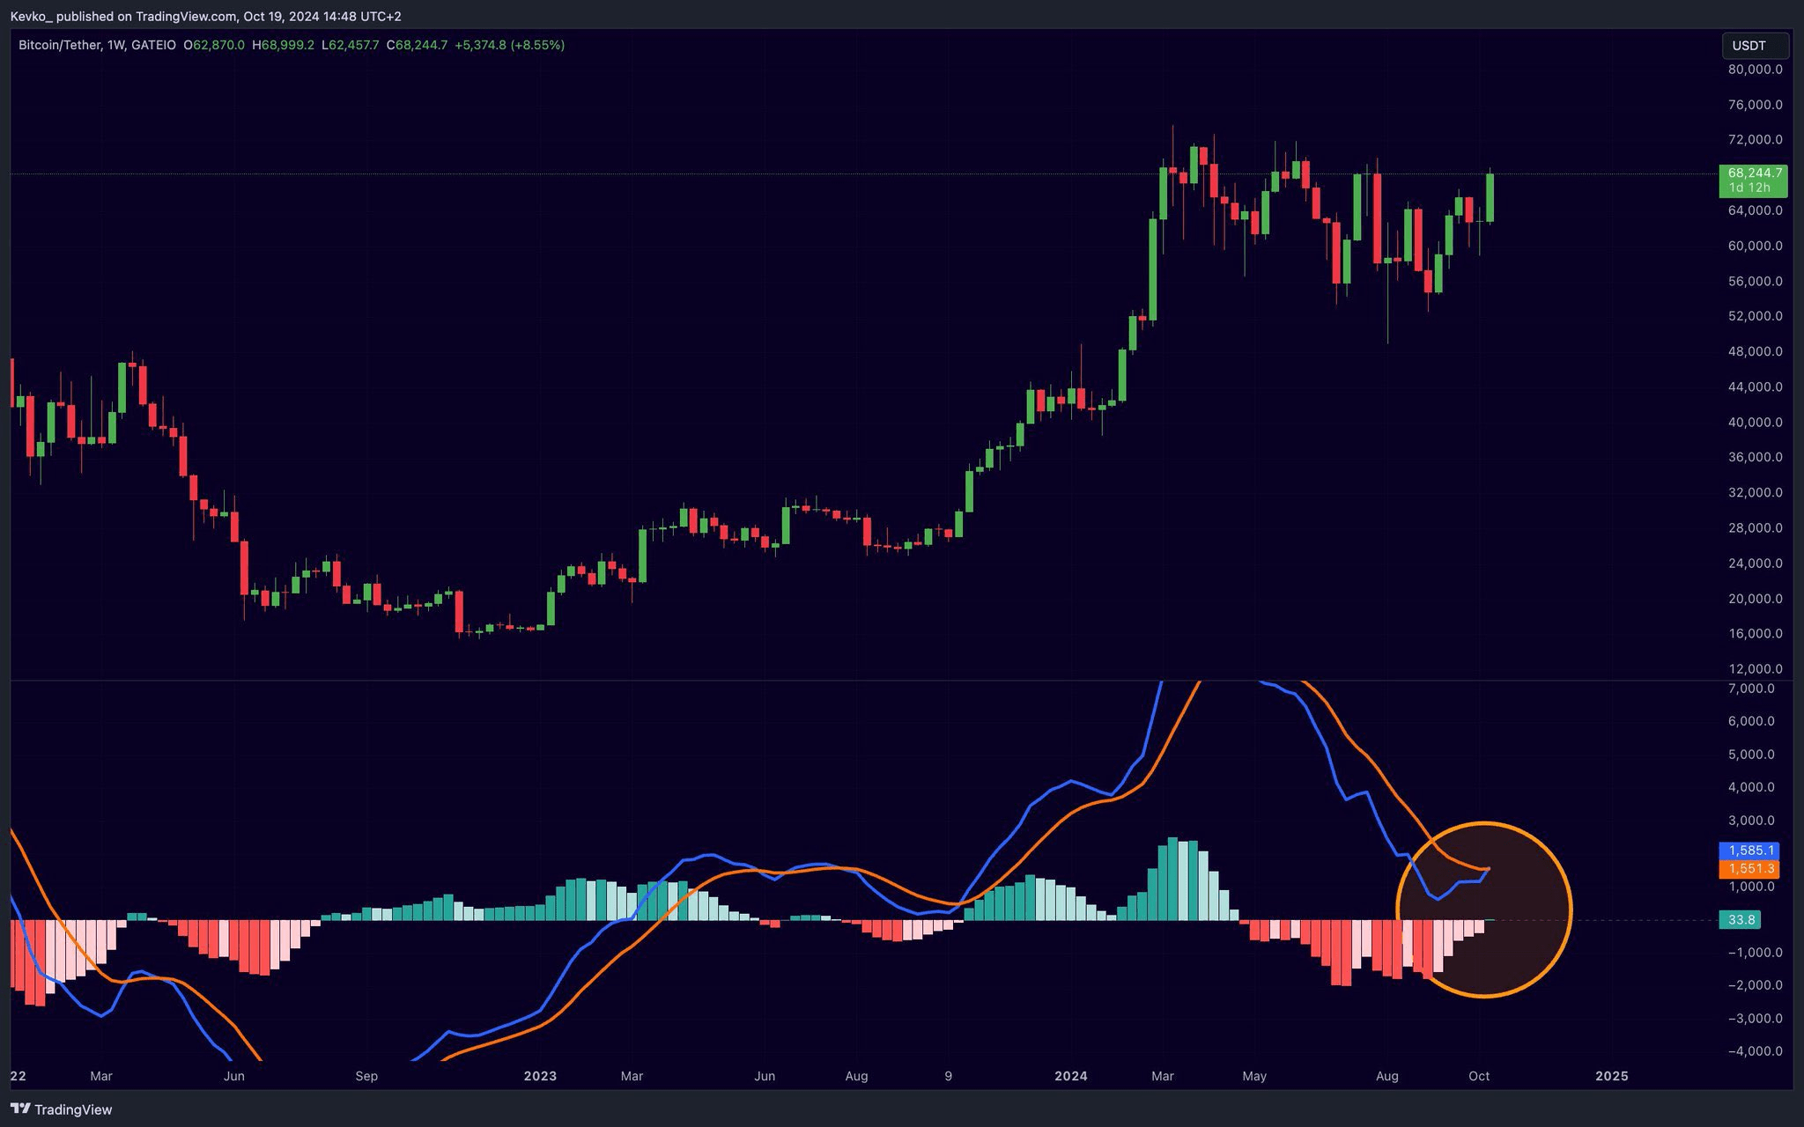Image resolution: width=1804 pixels, height=1127 pixels.
Task: Select the blue 1,585.1 MACD value label
Action: coord(1749,851)
